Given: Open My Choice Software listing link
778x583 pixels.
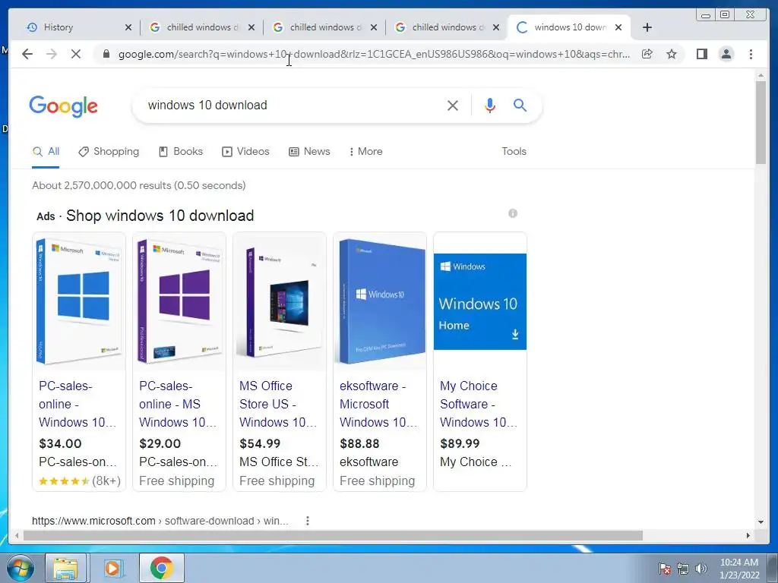Looking at the screenshot, I should click(x=479, y=404).
